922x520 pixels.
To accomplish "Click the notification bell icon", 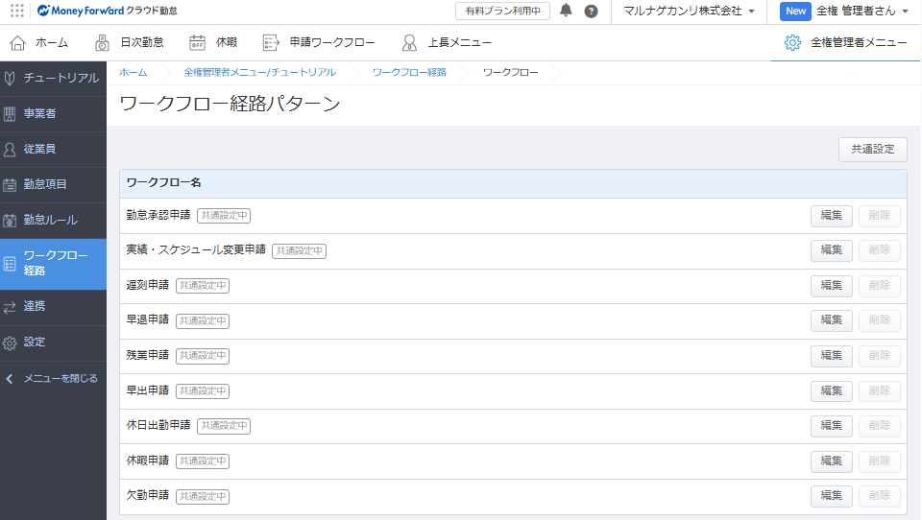I will pyautogui.click(x=566, y=11).
